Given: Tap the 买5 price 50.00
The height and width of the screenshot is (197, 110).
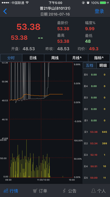Looking at the screenshot, I should click(x=94, y=178).
